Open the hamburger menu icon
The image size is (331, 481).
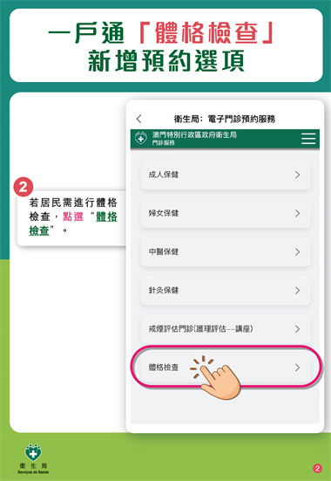pyautogui.click(x=308, y=139)
